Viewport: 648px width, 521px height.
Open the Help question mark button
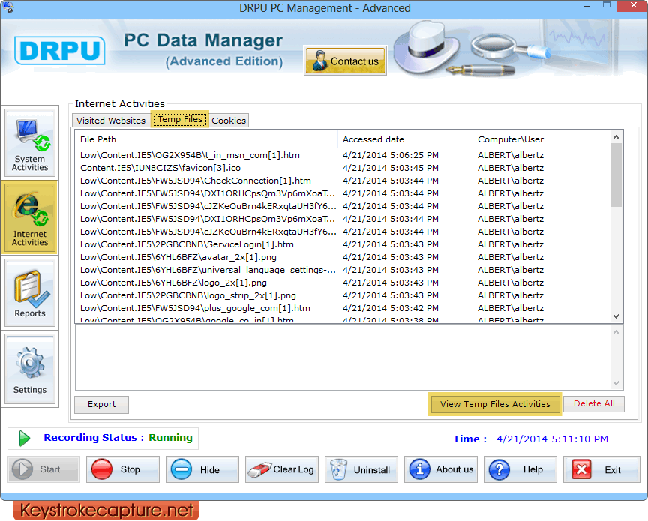pyautogui.click(x=520, y=469)
